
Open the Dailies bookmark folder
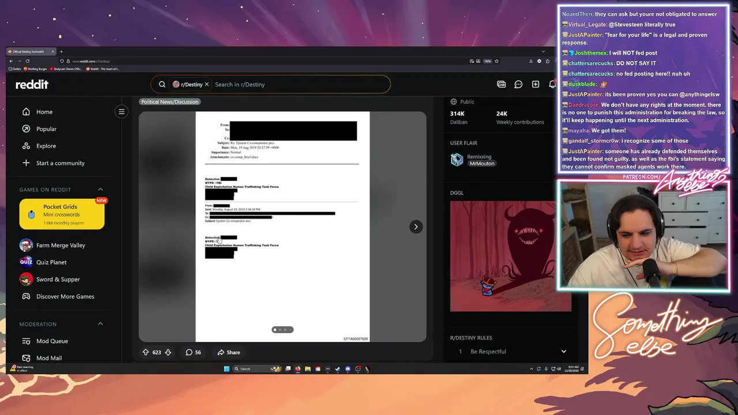15,69
